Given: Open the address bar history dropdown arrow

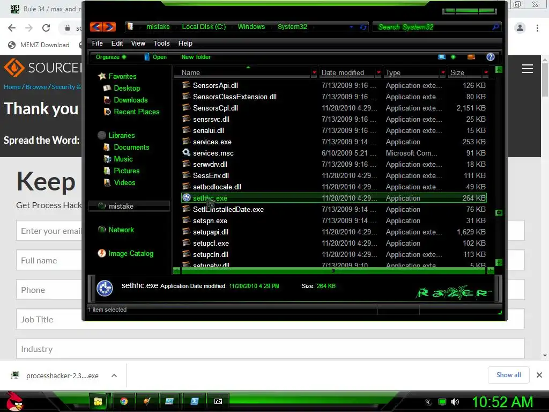Looking at the screenshot, I should [x=351, y=27].
